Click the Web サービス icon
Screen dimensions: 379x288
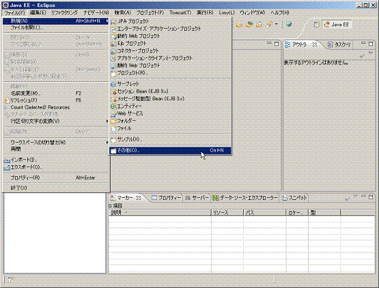click(113, 114)
